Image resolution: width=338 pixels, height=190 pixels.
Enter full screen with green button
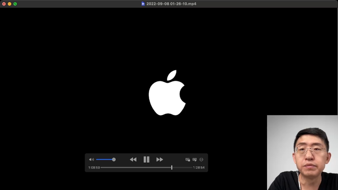(15, 4)
